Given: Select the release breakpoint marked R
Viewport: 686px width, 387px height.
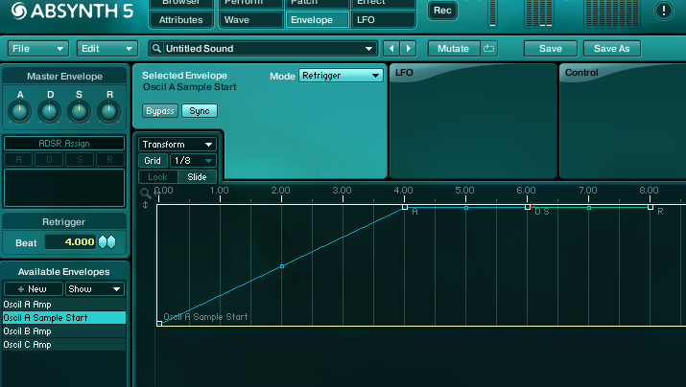Looking at the screenshot, I should tap(651, 207).
